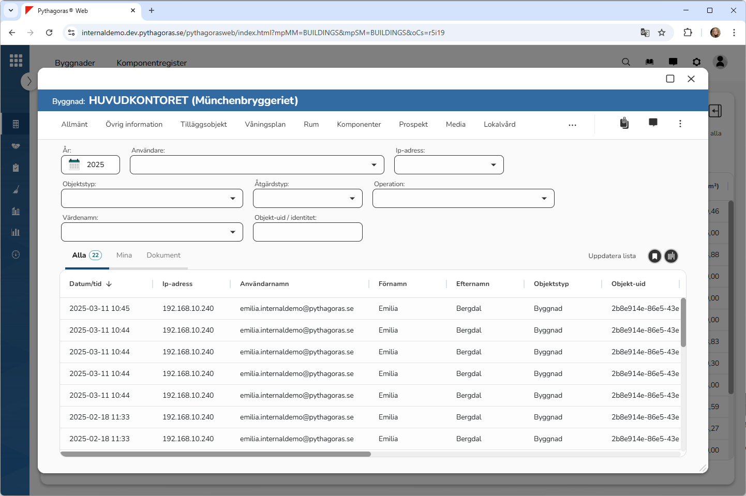Viewport: 746px width, 496px height.
Task: Open the comments speech bubble in dialog toolbar
Action: pos(653,123)
